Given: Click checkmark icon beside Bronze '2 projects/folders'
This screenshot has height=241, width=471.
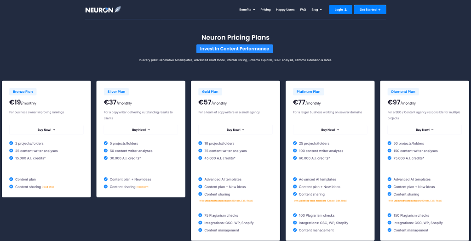Looking at the screenshot, I should click(x=11, y=143).
